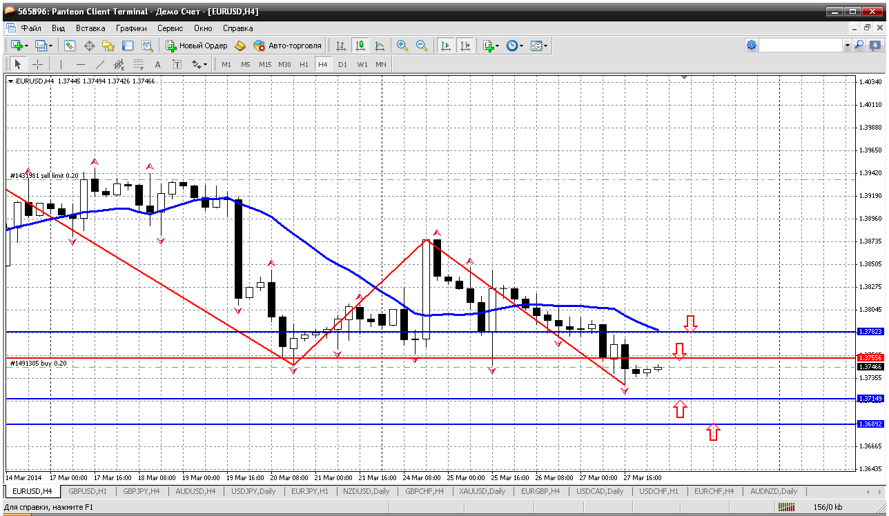Select the red horizontal line at 1.37556
This screenshot has height=516, width=889.
click(431, 358)
